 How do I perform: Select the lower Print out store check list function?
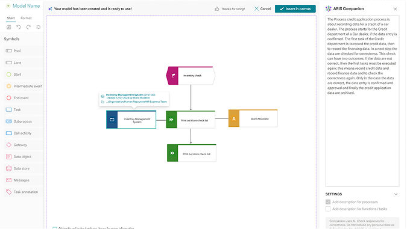coord(192,153)
